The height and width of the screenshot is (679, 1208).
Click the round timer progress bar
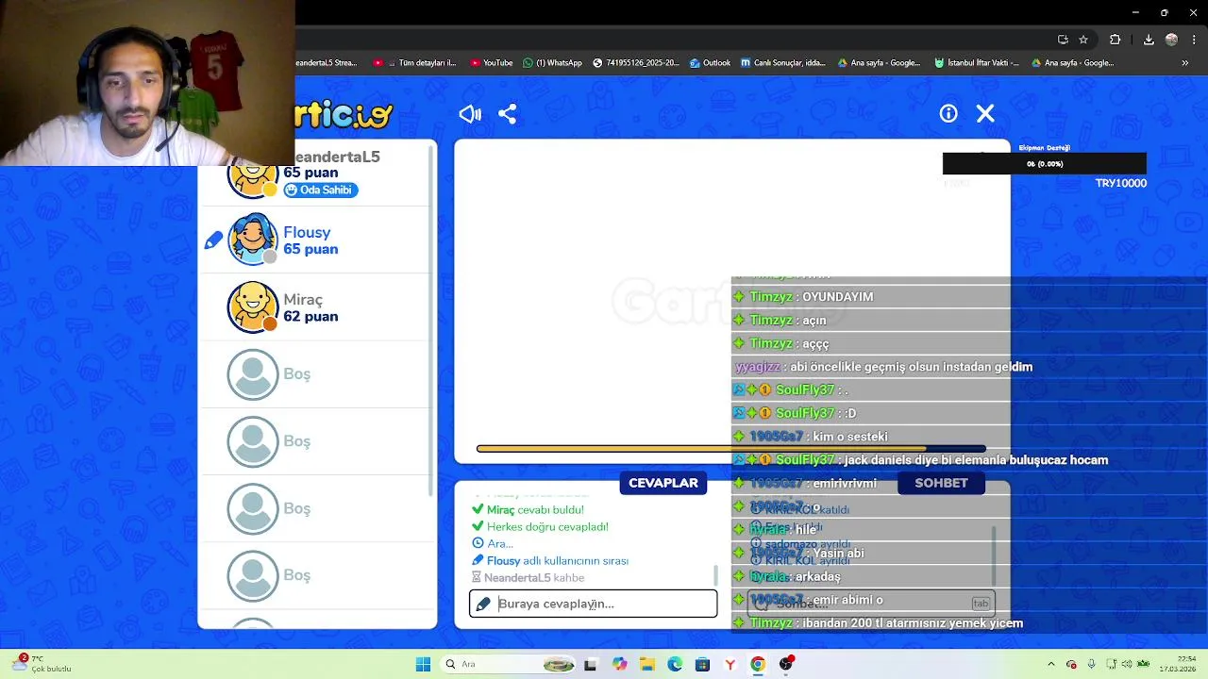pyautogui.click(x=731, y=449)
